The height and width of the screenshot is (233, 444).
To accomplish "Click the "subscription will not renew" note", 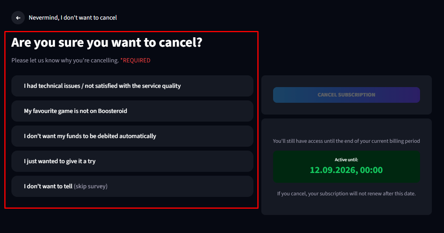I will [346, 194].
